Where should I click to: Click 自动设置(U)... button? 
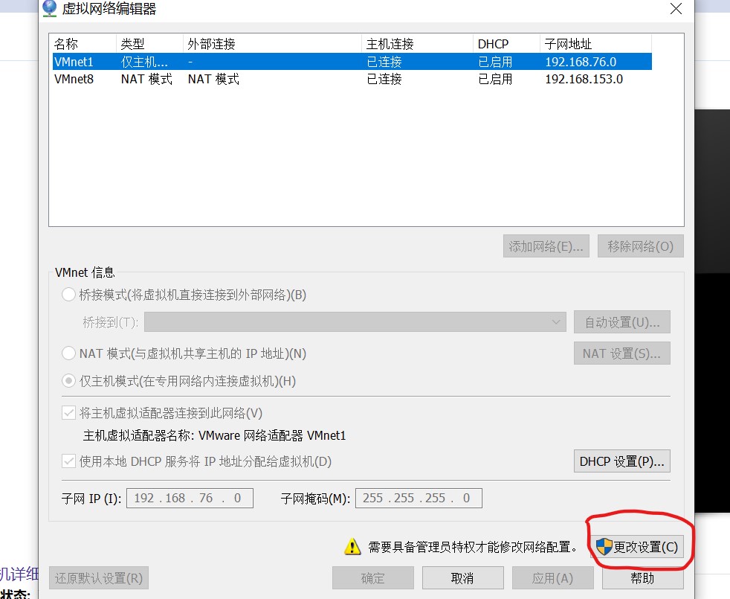[622, 322]
